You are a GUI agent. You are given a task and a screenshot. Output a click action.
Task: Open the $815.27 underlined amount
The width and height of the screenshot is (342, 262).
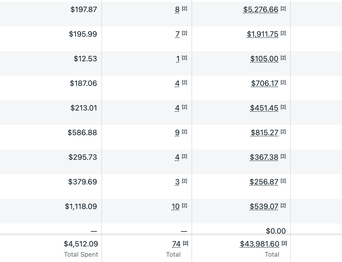click(x=264, y=133)
